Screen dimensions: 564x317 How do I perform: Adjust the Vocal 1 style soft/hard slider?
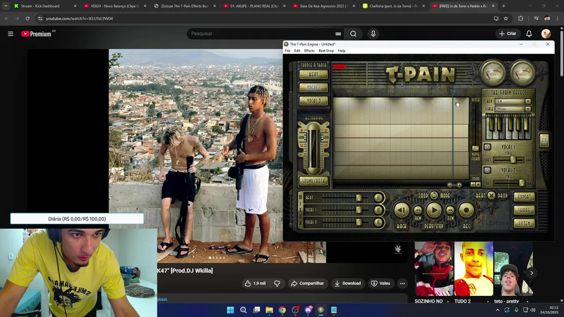tap(512, 160)
